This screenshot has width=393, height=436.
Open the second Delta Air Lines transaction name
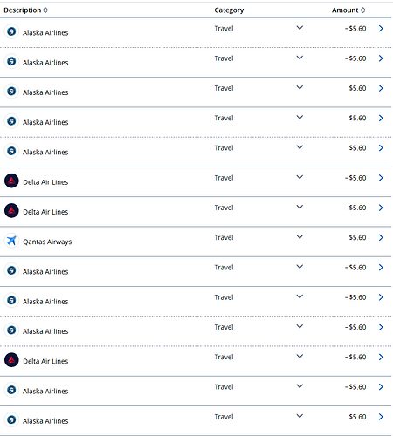tap(45, 212)
